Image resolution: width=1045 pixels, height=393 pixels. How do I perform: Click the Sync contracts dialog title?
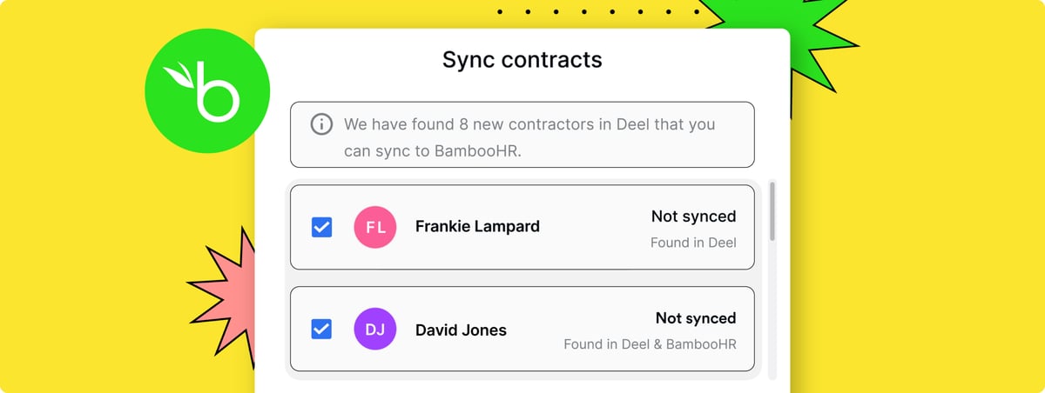tap(522, 60)
